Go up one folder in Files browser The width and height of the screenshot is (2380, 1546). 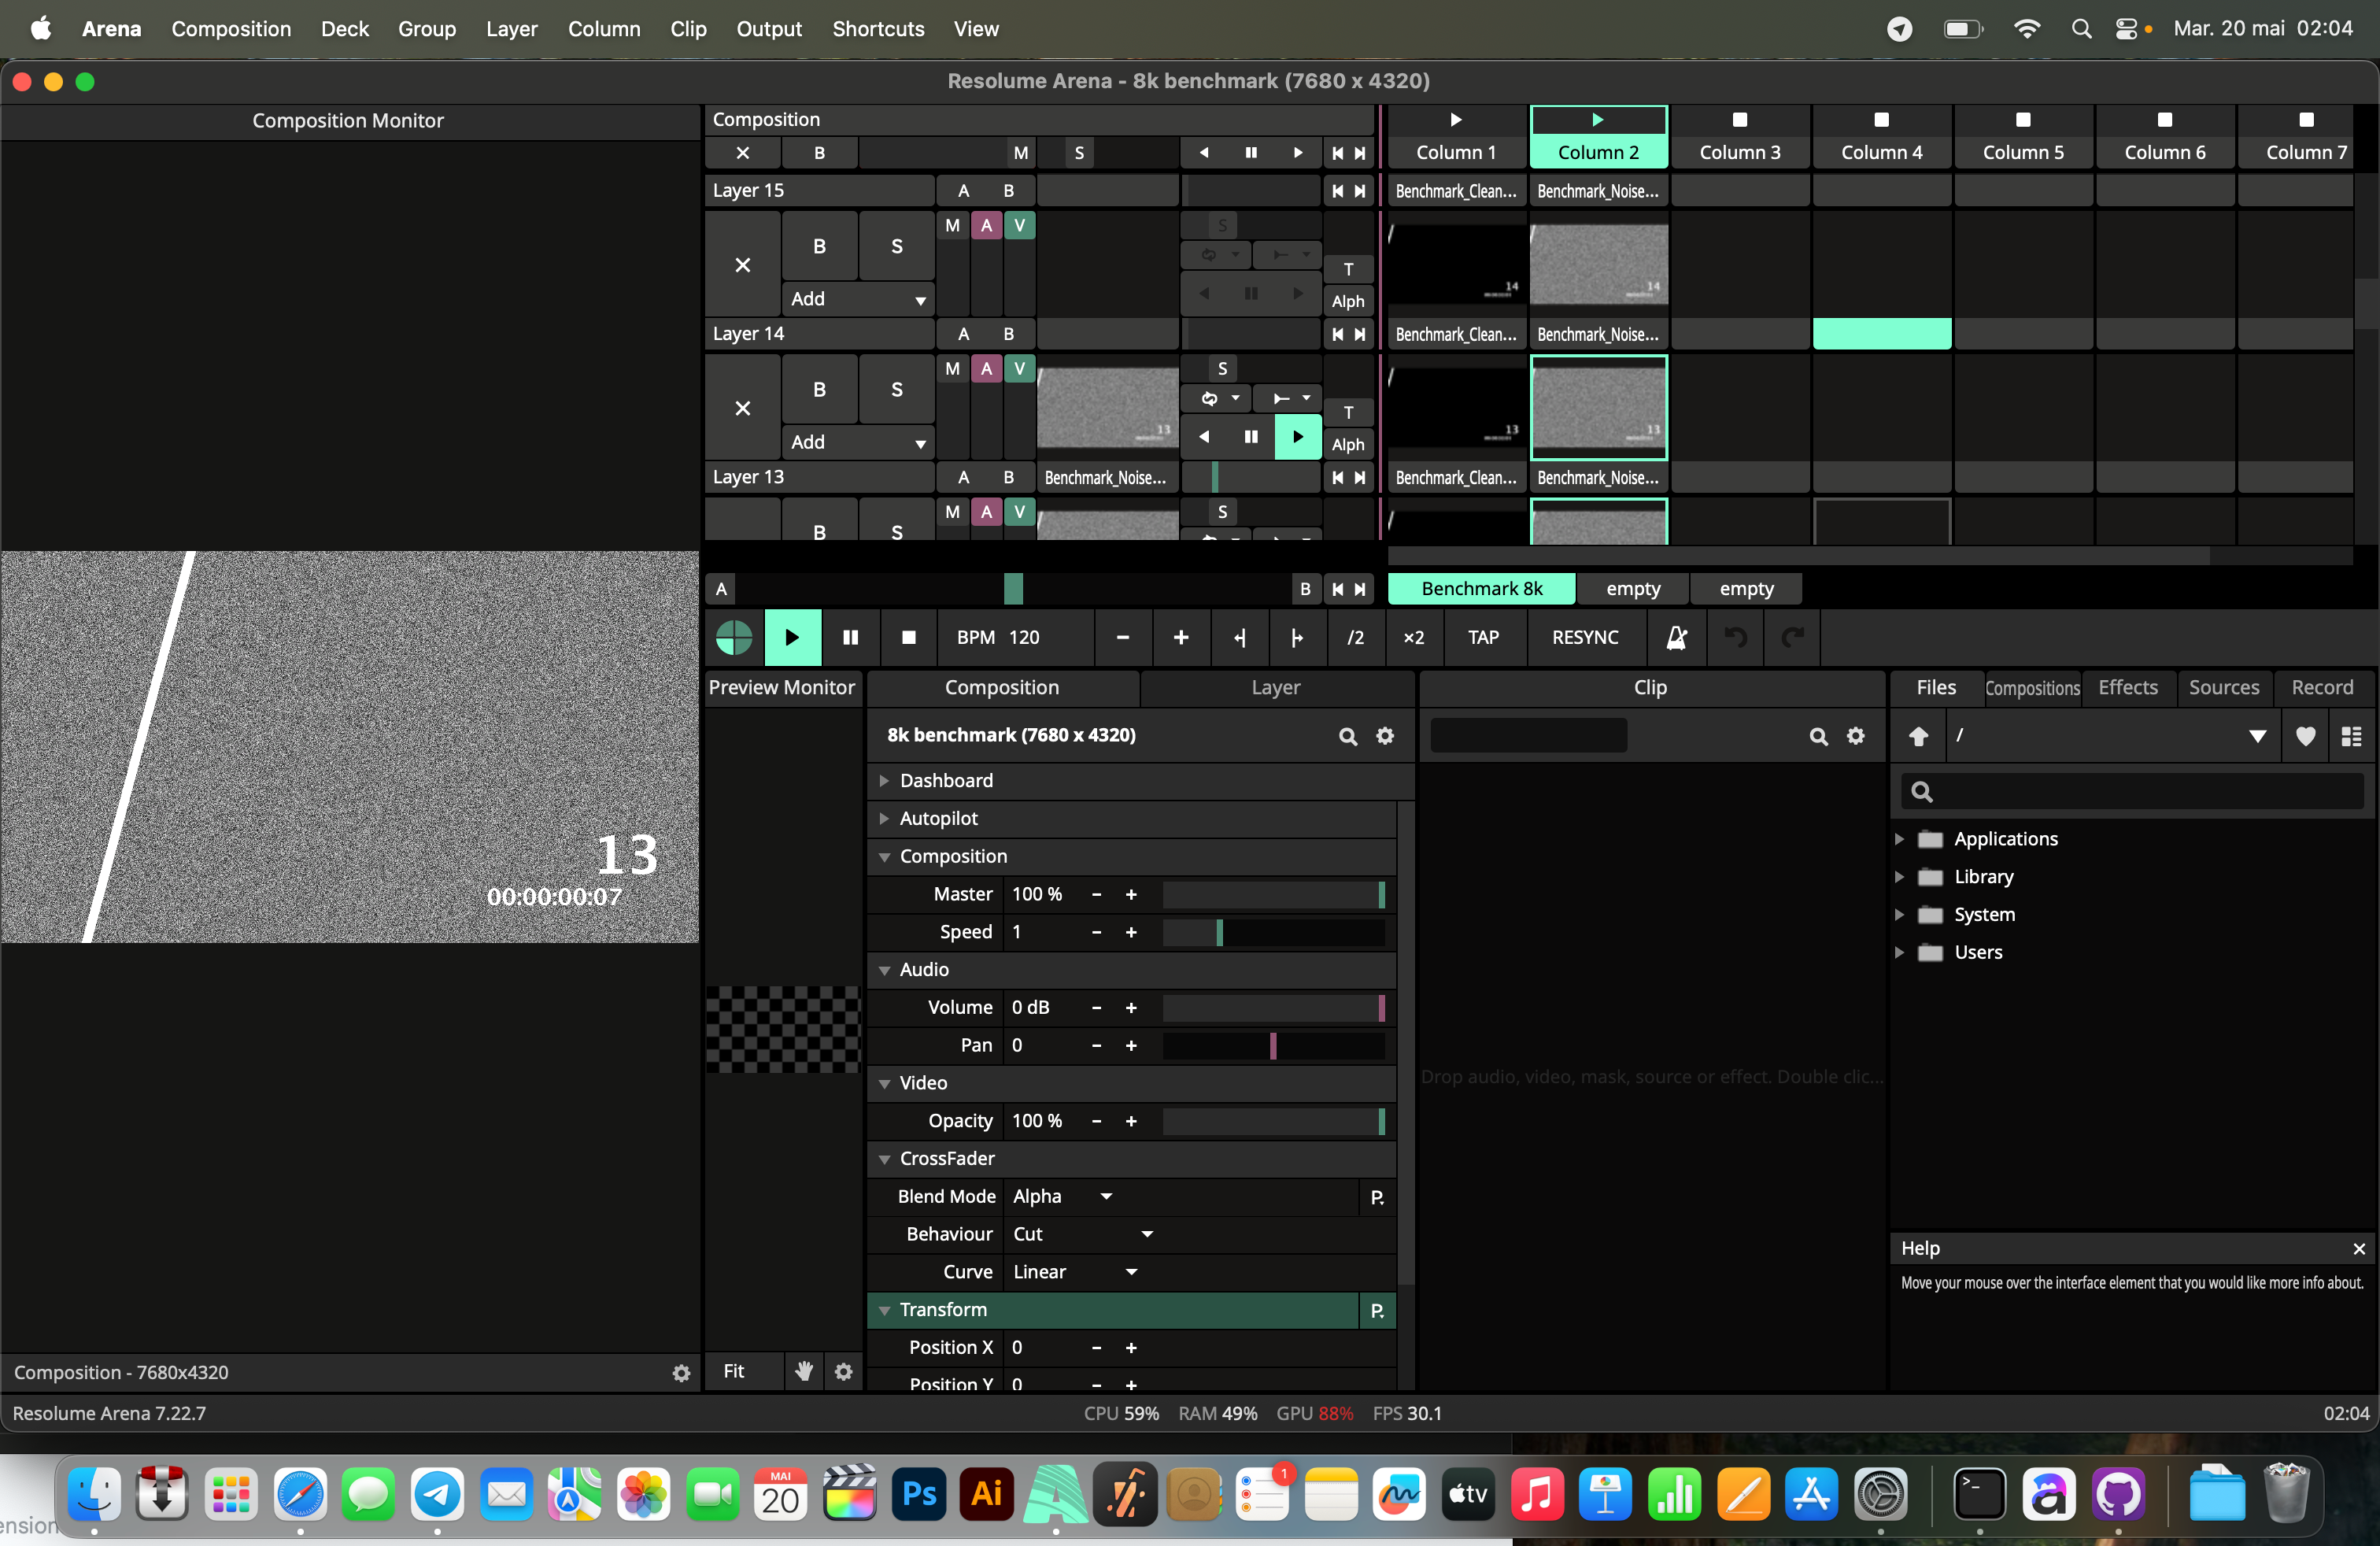1918,736
